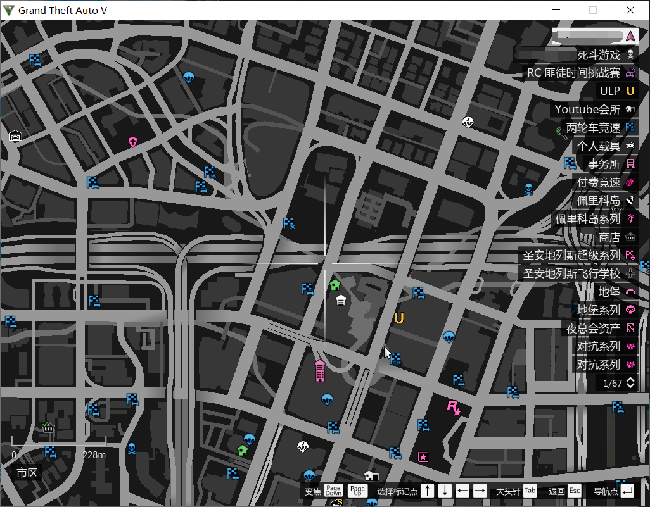
Task: Choose the RC 匪徒时间挑战赛 legend entry
Action: tap(581, 73)
